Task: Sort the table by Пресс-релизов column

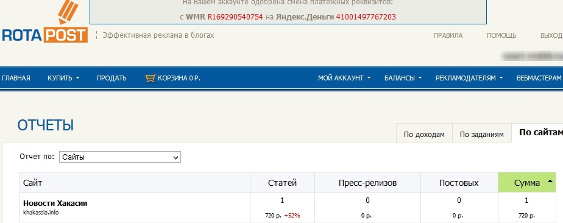Action: (367, 182)
